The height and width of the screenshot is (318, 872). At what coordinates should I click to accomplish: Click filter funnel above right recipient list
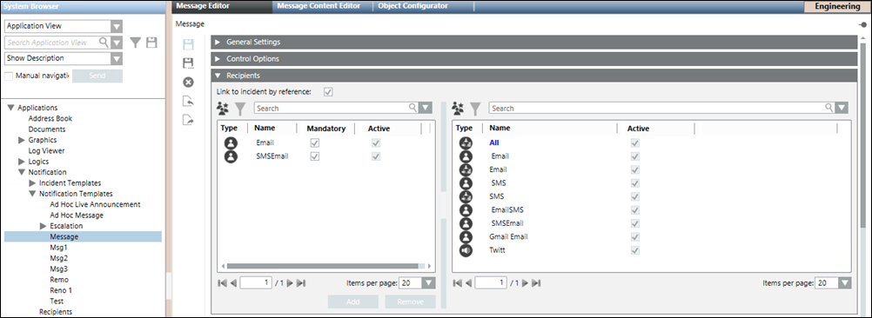pos(475,109)
